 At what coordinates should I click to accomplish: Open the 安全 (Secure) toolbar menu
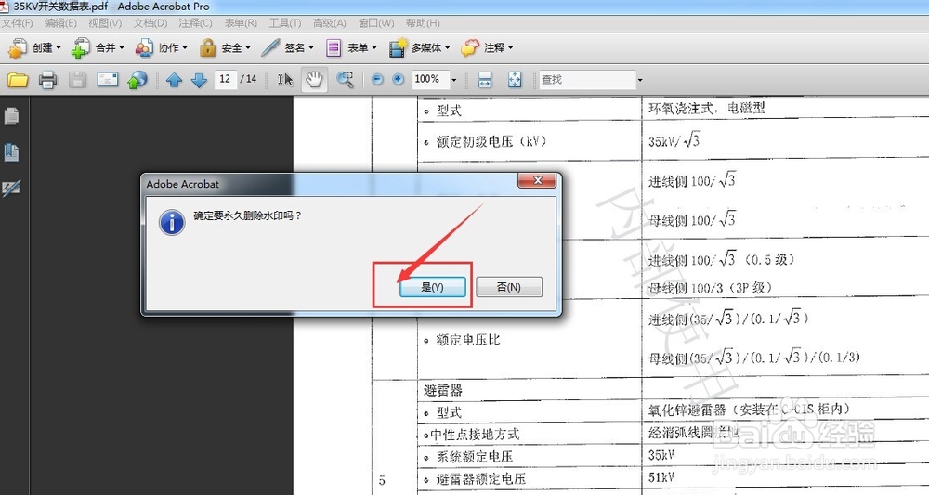point(225,48)
